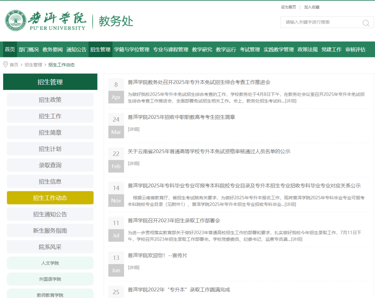
Task: Open 通知公告 navigation item
Action: (x=76, y=49)
